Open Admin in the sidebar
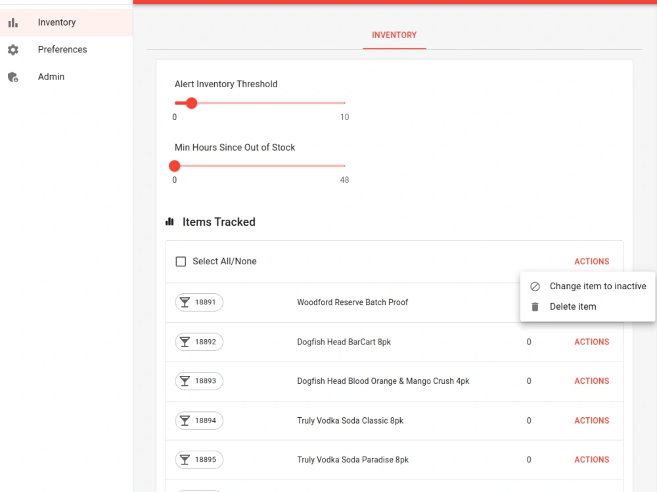Viewport: 657px width, 492px height. (66, 77)
